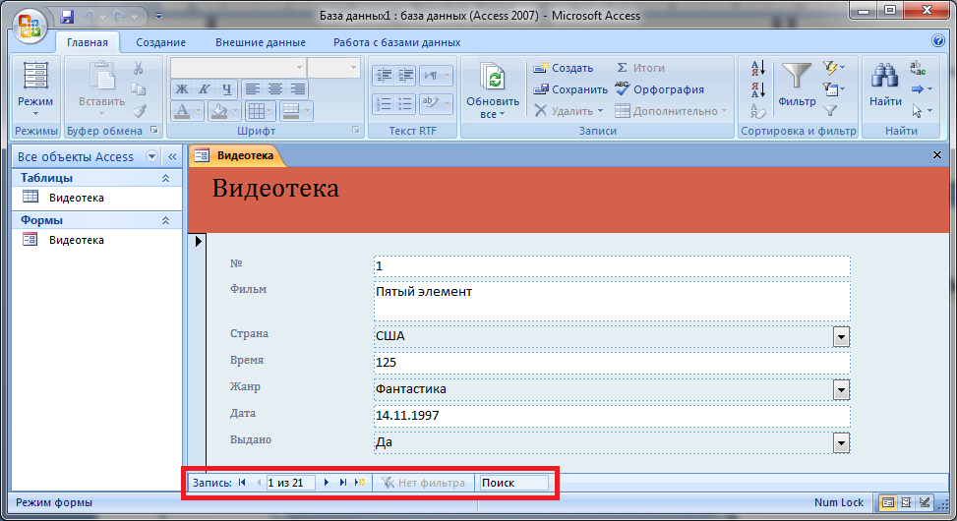Click Создать new record button

point(563,68)
